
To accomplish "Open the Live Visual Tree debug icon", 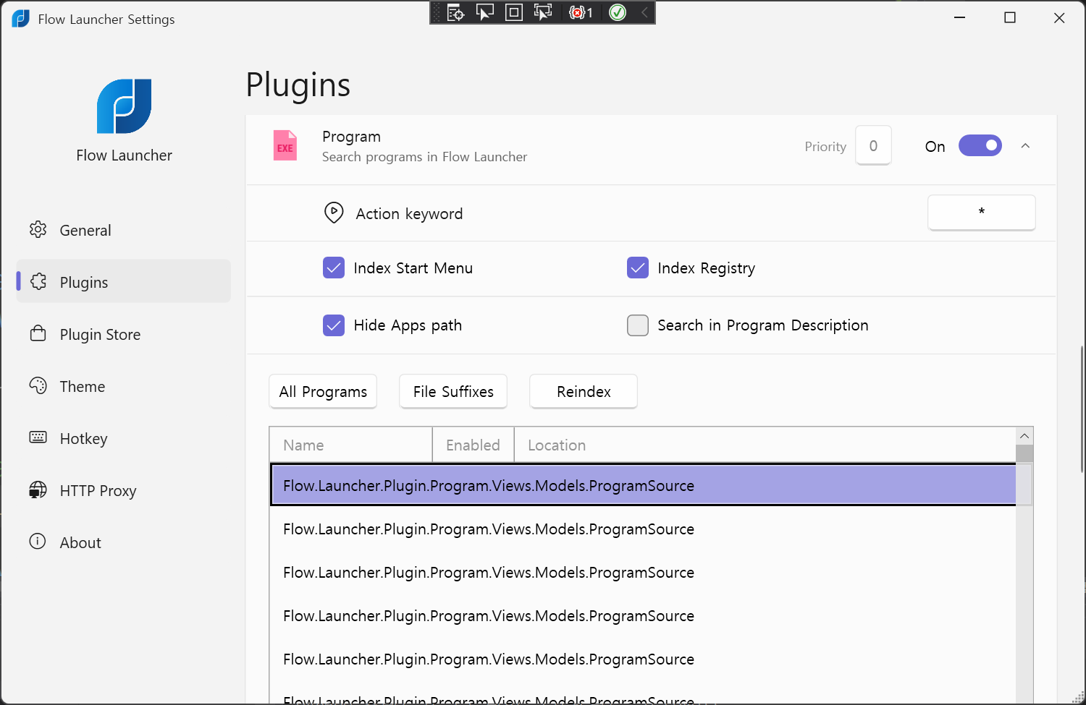I will [455, 12].
